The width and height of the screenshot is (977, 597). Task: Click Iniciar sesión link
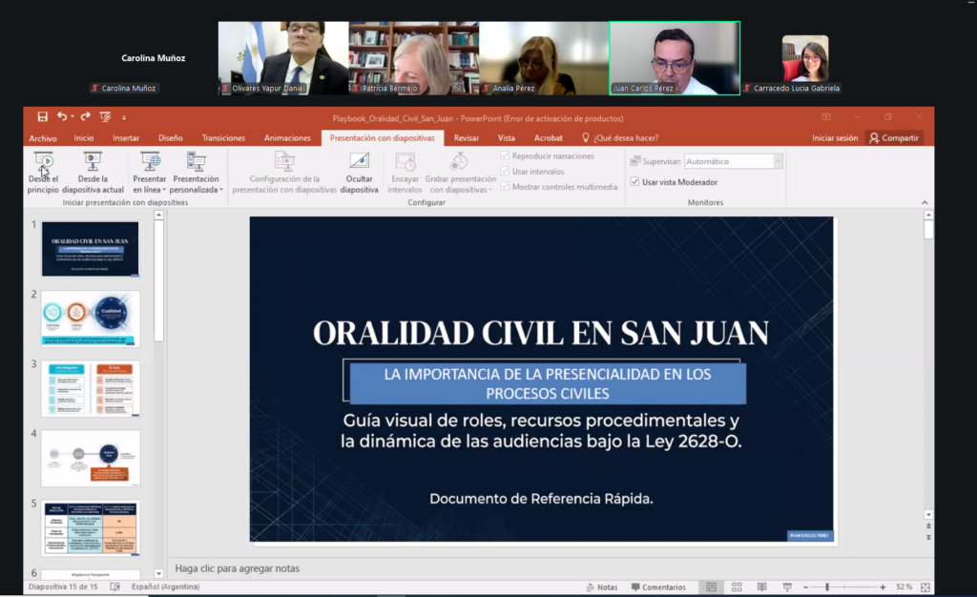tap(835, 138)
